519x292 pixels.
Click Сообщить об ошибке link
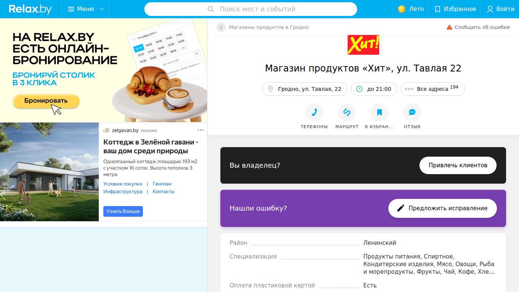pyautogui.click(x=482, y=27)
